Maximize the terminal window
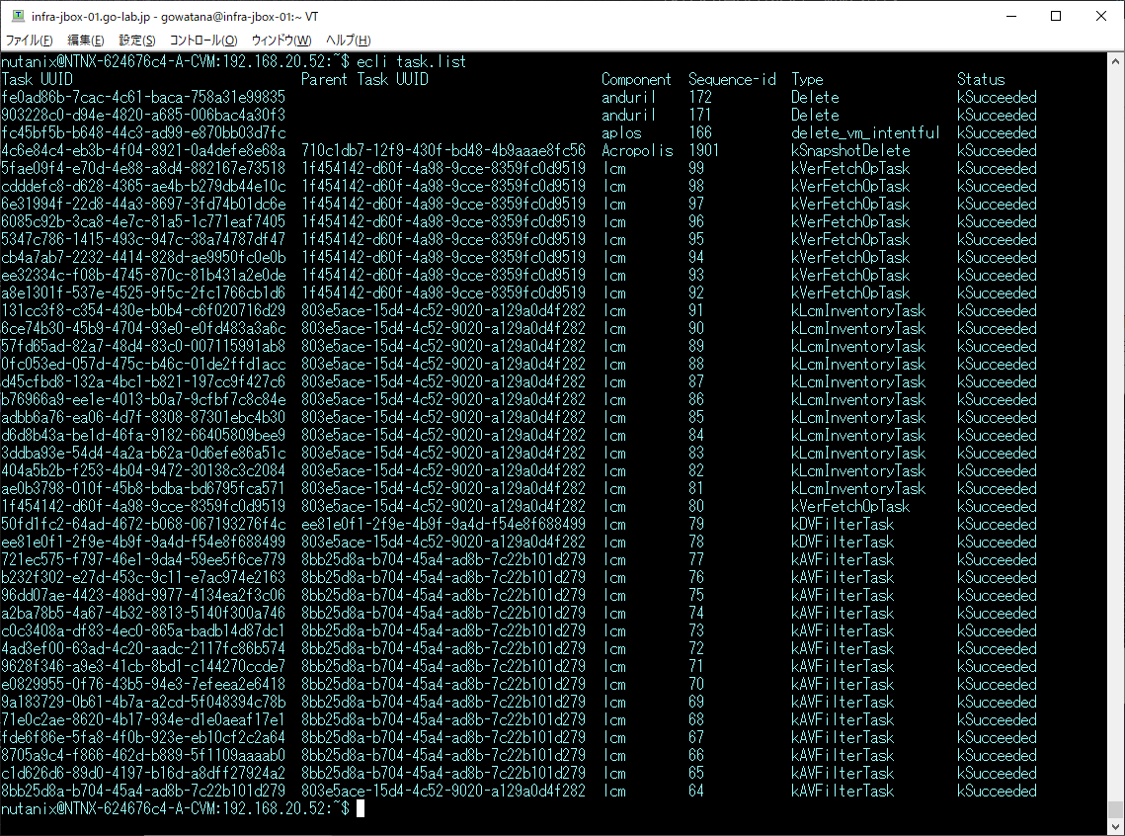This screenshot has width=1125, height=836. click(x=1056, y=16)
